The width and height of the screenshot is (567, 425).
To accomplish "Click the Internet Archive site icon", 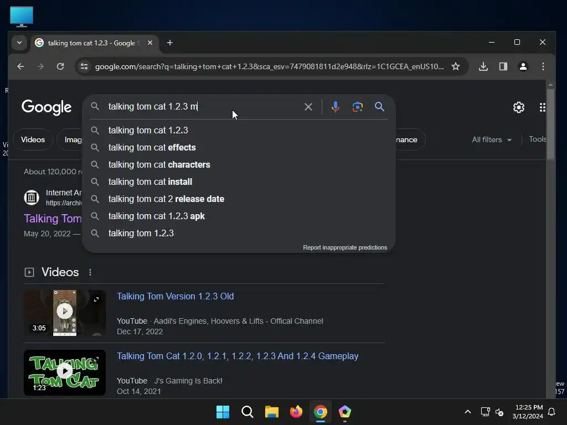I will click(32, 198).
